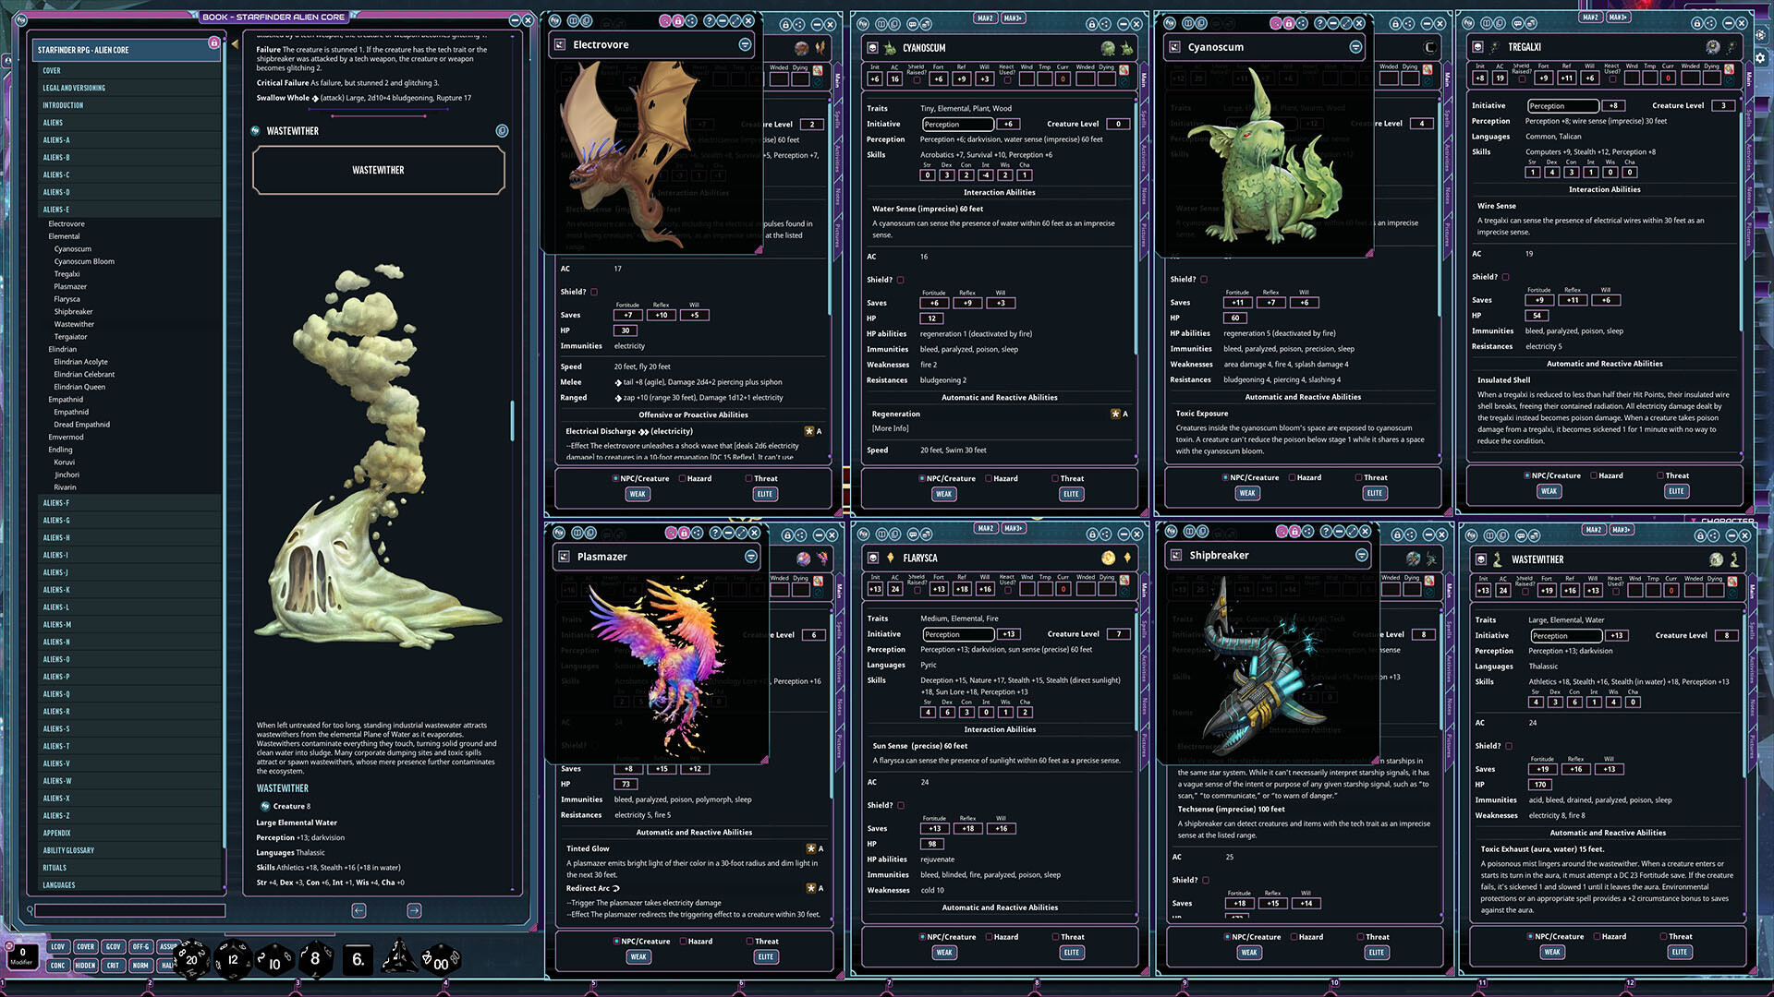1774x997 pixels.
Task: Open MA#2 tab on Cyanoscum sheet
Action: [985, 18]
